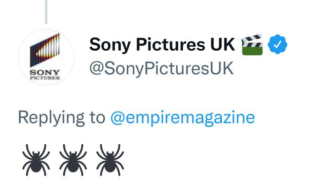Open the Sony Pictures UK display name
This screenshot has height=196, width=320.
point(162,44)
